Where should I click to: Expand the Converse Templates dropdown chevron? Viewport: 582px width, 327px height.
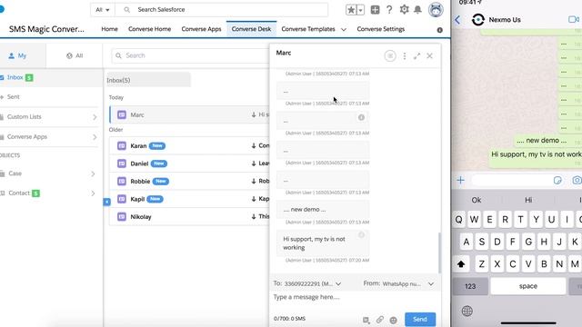click(x=344, y=29)
